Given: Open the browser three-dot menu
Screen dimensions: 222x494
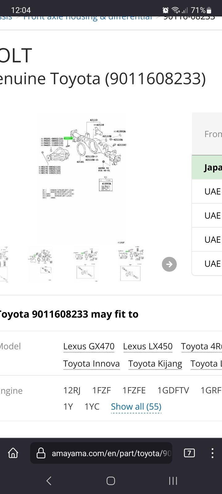Looking at the screenshot, I should pyautogui.click(x=212, y=453).
